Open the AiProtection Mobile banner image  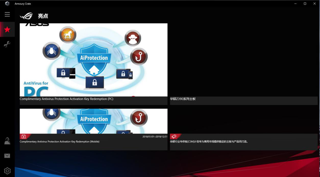click(x=93, y=121)
